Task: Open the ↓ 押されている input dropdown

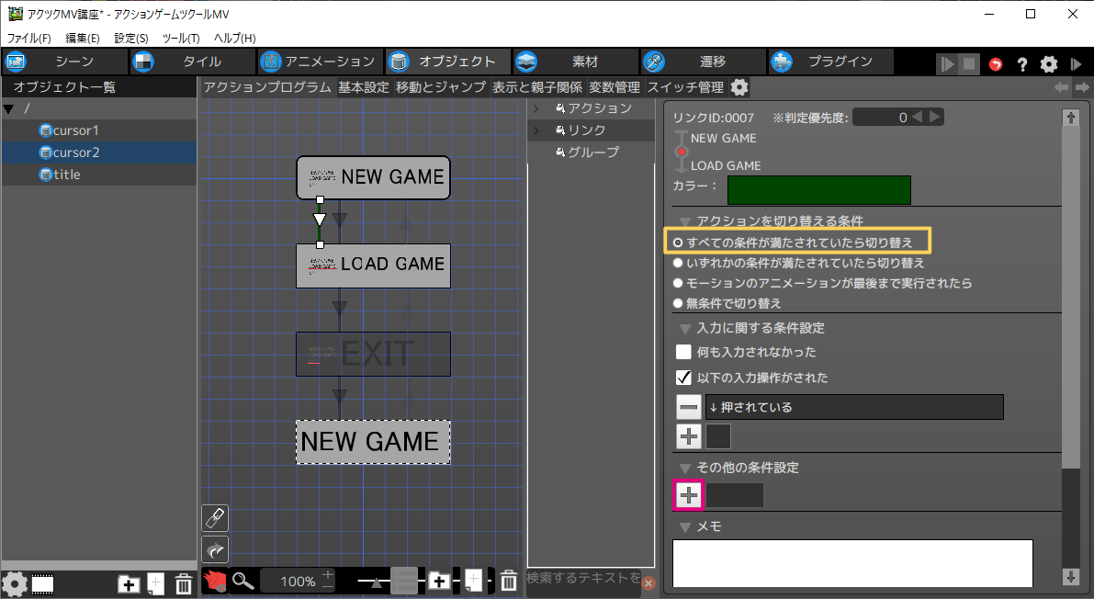Action: tap(854, 407)
